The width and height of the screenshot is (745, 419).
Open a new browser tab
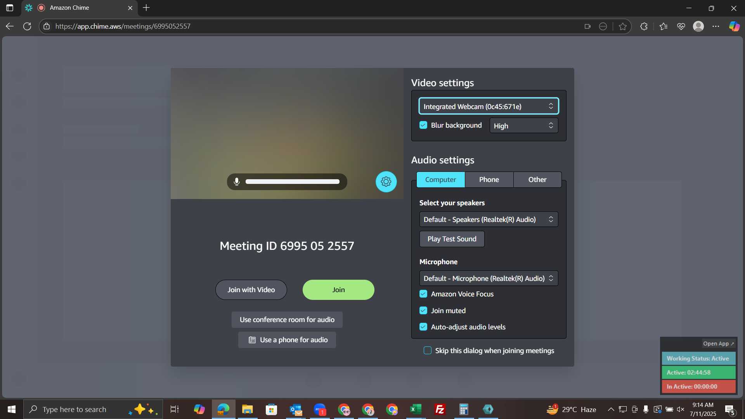click(x=146, y=8)
